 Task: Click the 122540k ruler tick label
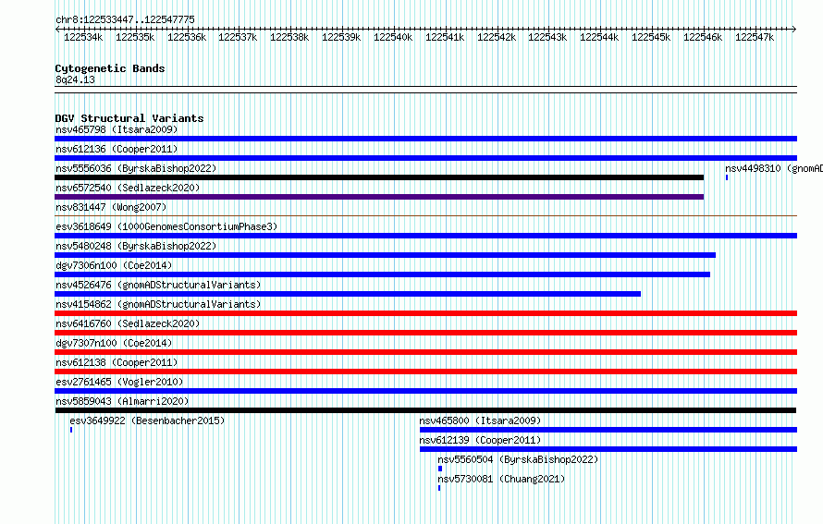coord(393,37)
